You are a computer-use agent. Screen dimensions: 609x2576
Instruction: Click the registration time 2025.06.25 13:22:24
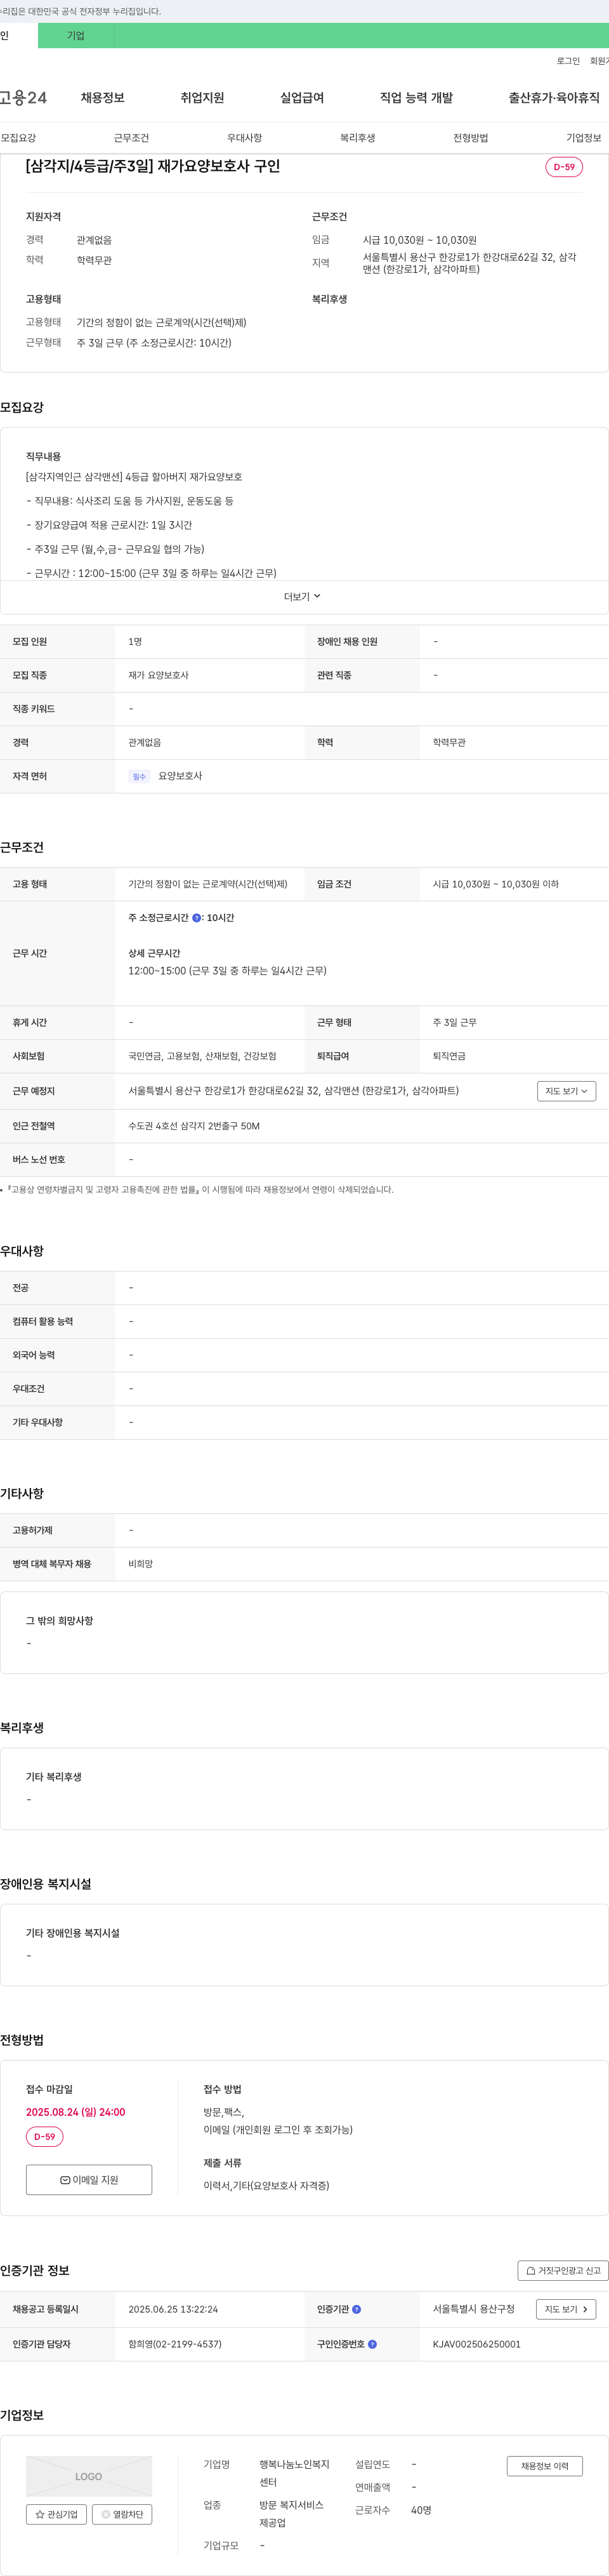[173, 2309]
